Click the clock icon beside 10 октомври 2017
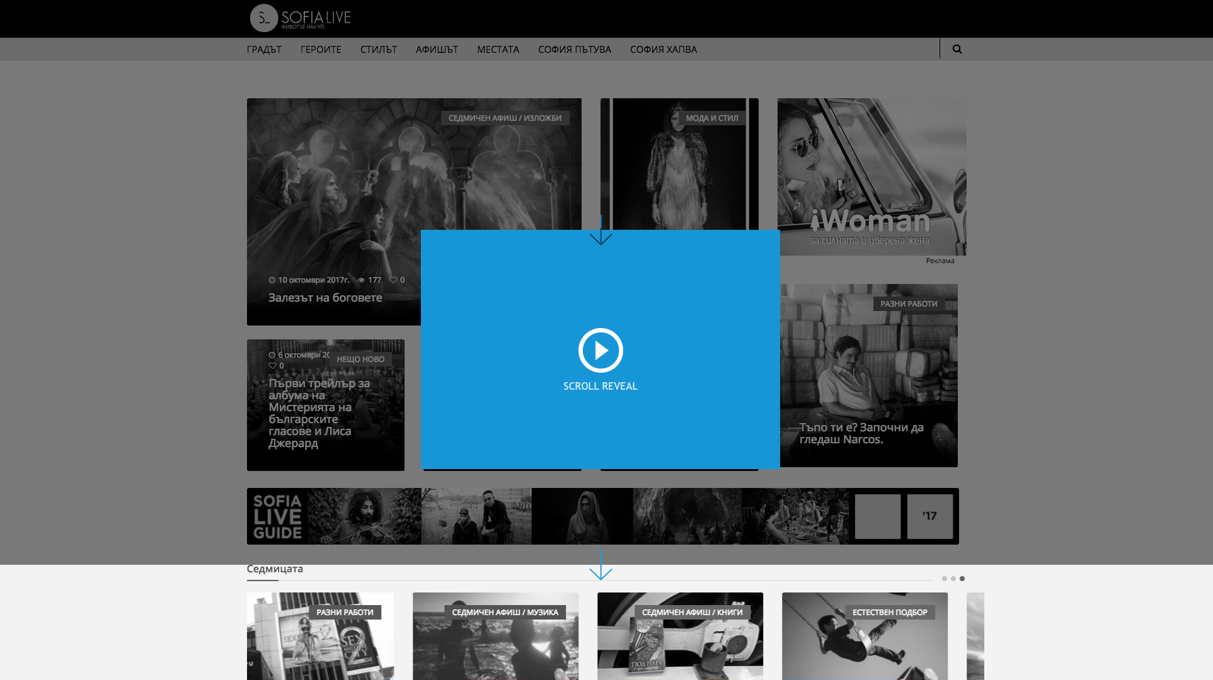This screenshot has width=1213, height=680. coord(272,280)
